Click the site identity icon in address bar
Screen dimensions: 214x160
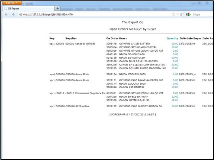(x=21, y=15)
